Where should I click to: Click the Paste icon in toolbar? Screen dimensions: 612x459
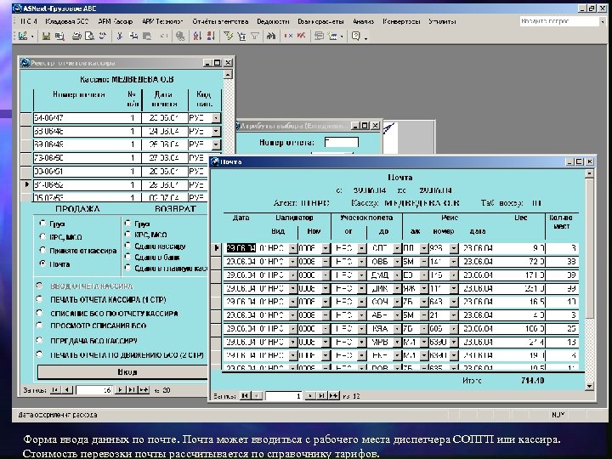pos(147,37)
